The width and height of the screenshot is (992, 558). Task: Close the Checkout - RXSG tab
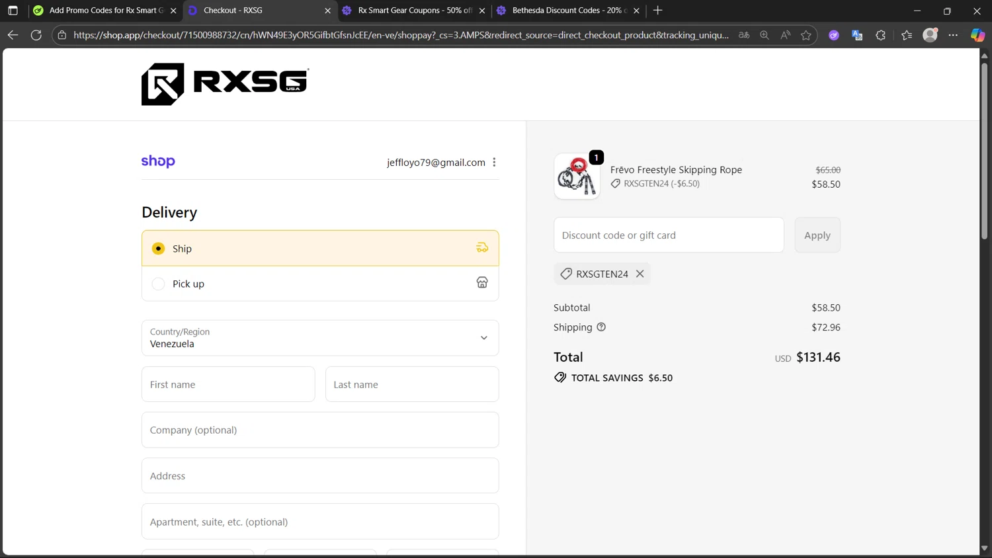[x=327, y=11]
